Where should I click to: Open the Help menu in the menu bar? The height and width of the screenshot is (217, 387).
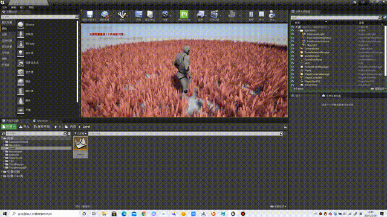coord(31,7)
